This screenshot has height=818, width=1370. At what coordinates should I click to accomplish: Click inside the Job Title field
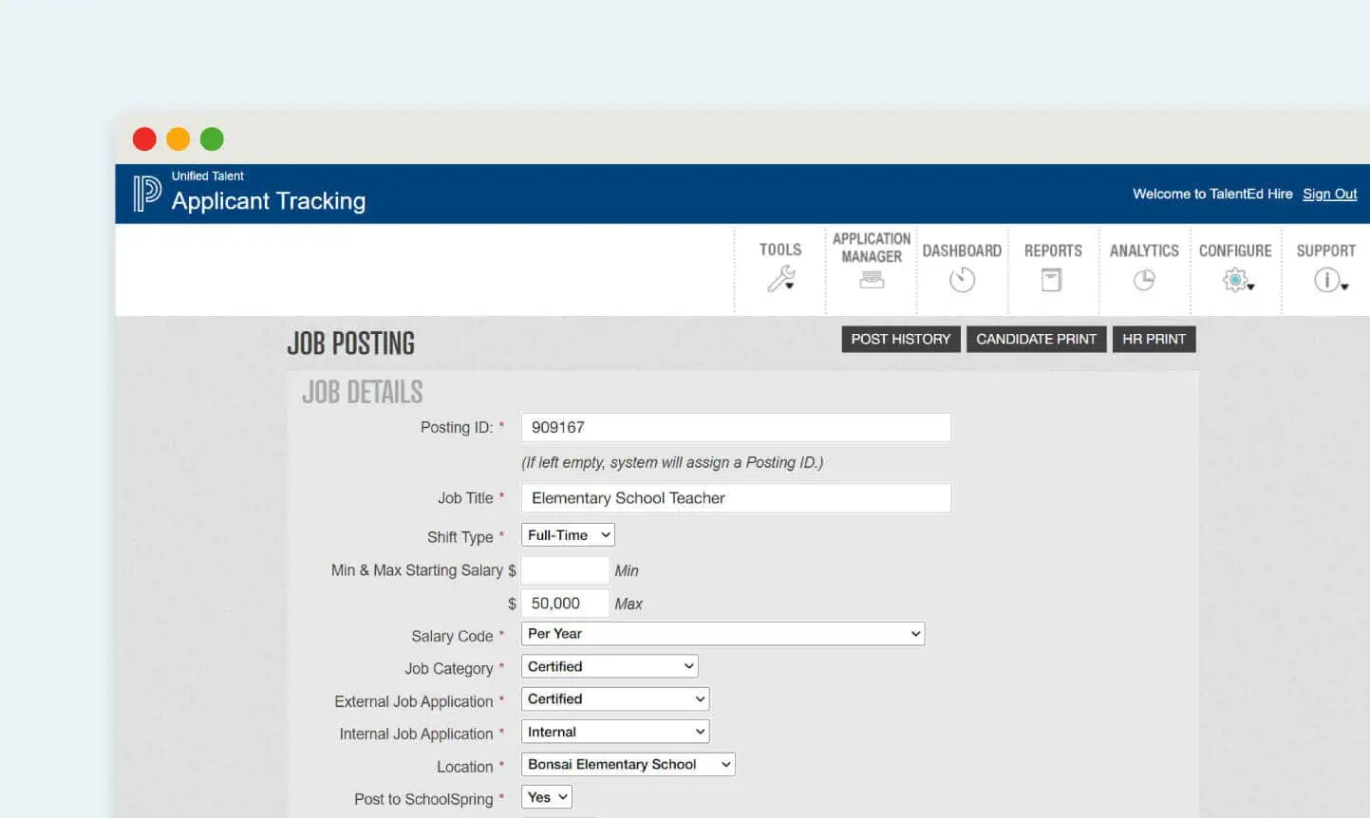point(735,497)
